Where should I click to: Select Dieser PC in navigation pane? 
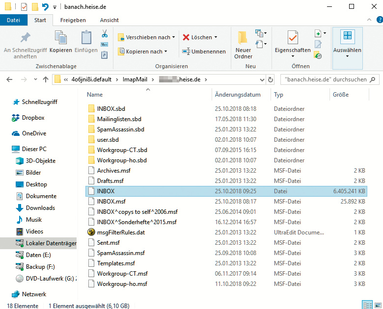click(x=29, y=149)
